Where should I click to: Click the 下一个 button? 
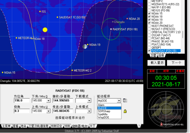[x=176, y=63]
